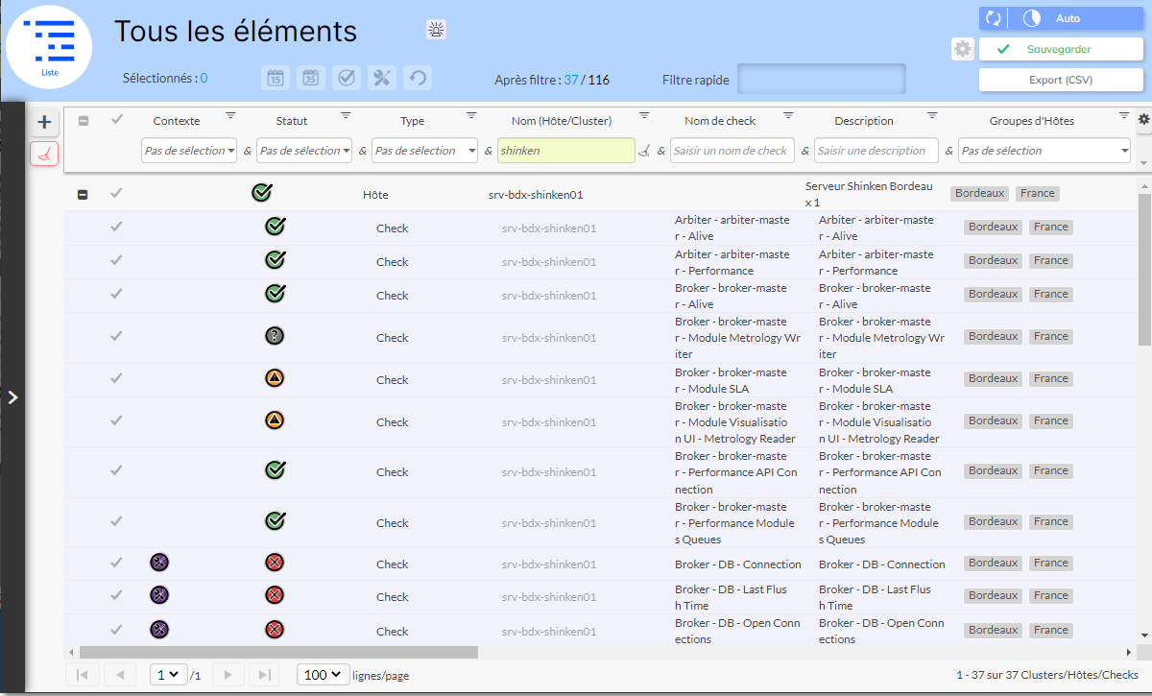
Task: Collapse the srv-bdx-shinken01 host row
Action: pos(83,195)
